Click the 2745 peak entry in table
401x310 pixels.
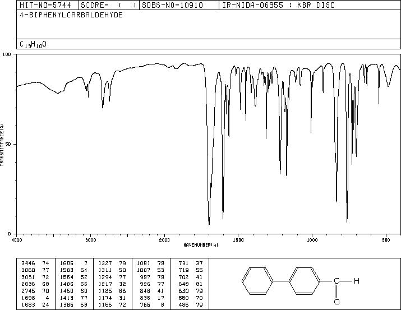pyautogui.click(x=35, y=291)
